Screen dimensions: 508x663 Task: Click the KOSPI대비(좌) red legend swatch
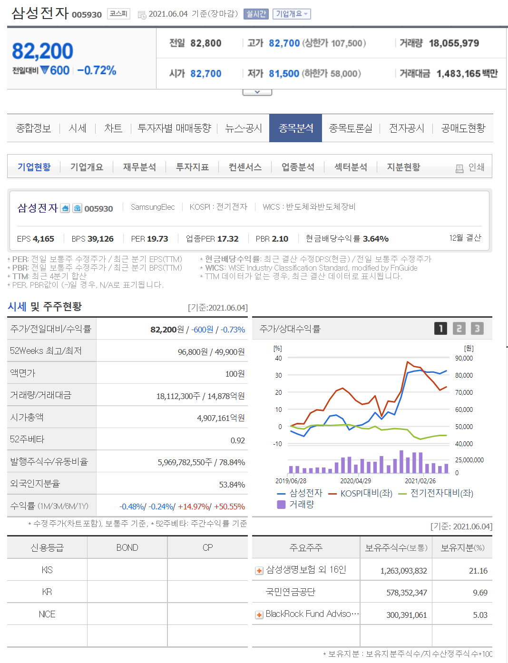pyautogui.click(x=332, y=494)
